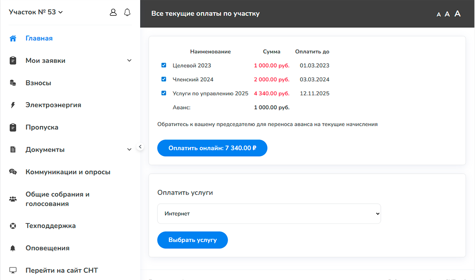Viewport: 475px width, 280px height.
Task: Click the home icon beside Главная
Action: click(13, 38)
